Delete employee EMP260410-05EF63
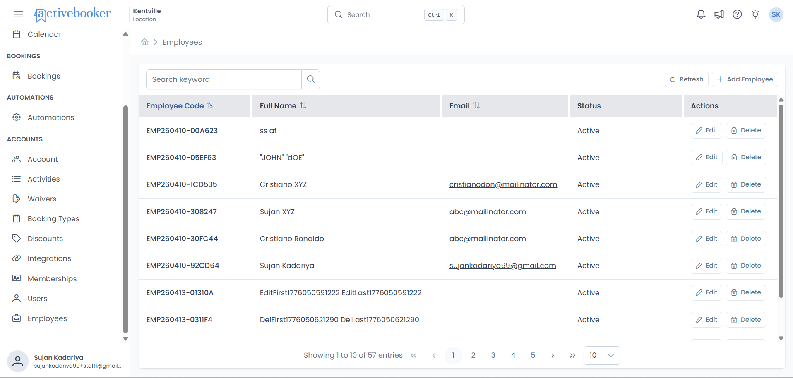793x378 pixels. [746, 157]
